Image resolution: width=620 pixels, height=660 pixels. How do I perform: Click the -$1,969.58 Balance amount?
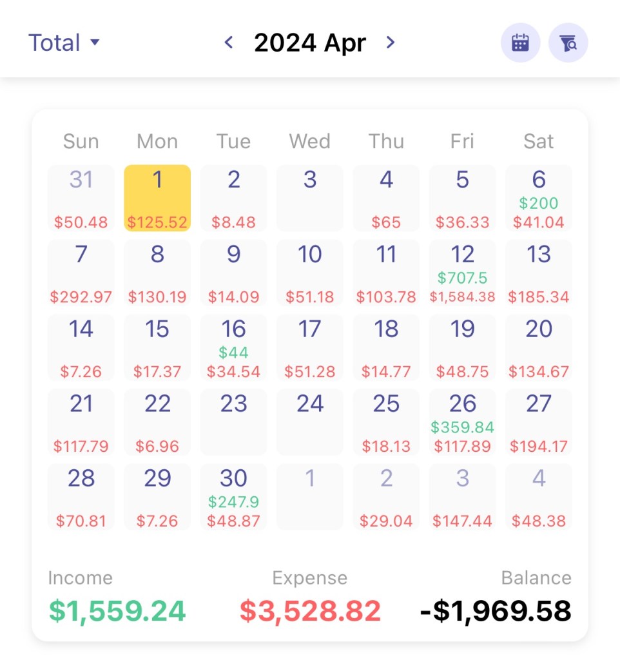(495, 611)
